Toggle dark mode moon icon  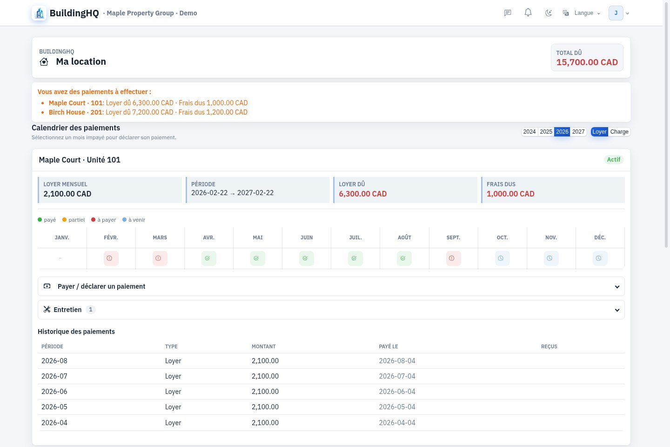549,13
